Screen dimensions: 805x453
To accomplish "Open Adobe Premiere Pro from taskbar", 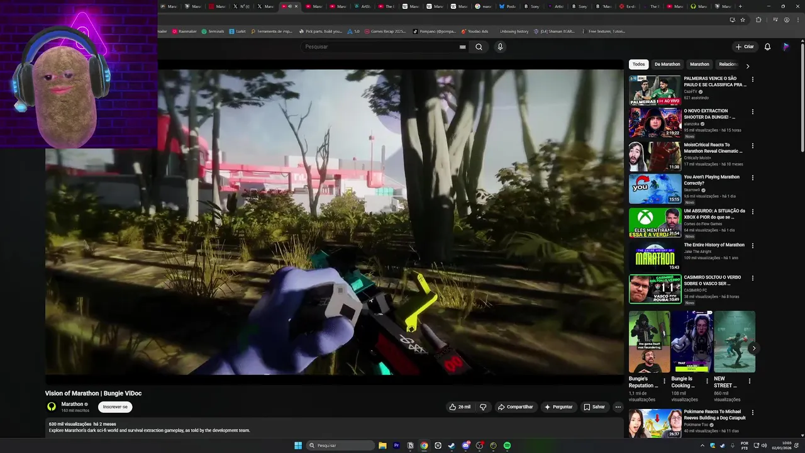I will pyautogui.click(x=396, y=445).
